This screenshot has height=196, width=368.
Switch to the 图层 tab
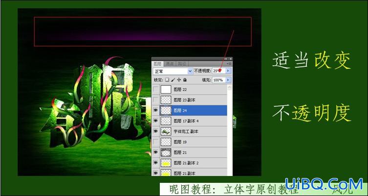[x=157, y=64]
